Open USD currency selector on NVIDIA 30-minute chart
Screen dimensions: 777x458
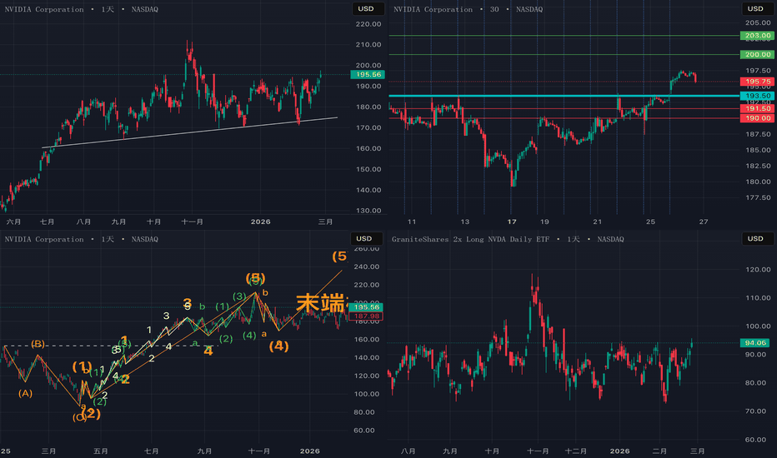click(x=757, y=8)
